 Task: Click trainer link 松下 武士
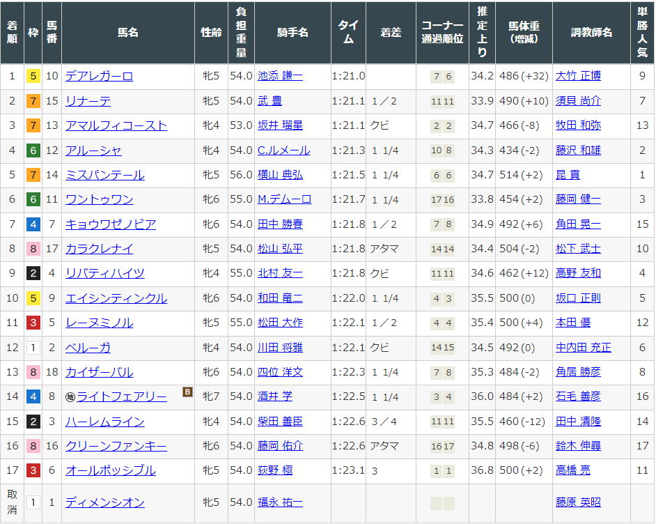[578, 249]
